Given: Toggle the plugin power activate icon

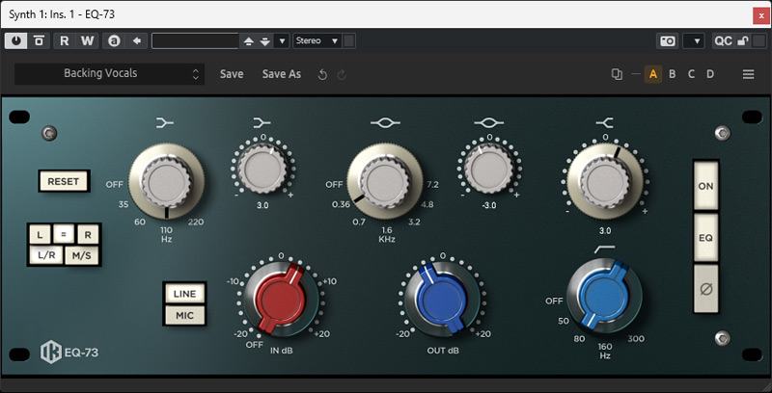Looking at the screenshot, I should pyautogui.click(x=17, y=40).
